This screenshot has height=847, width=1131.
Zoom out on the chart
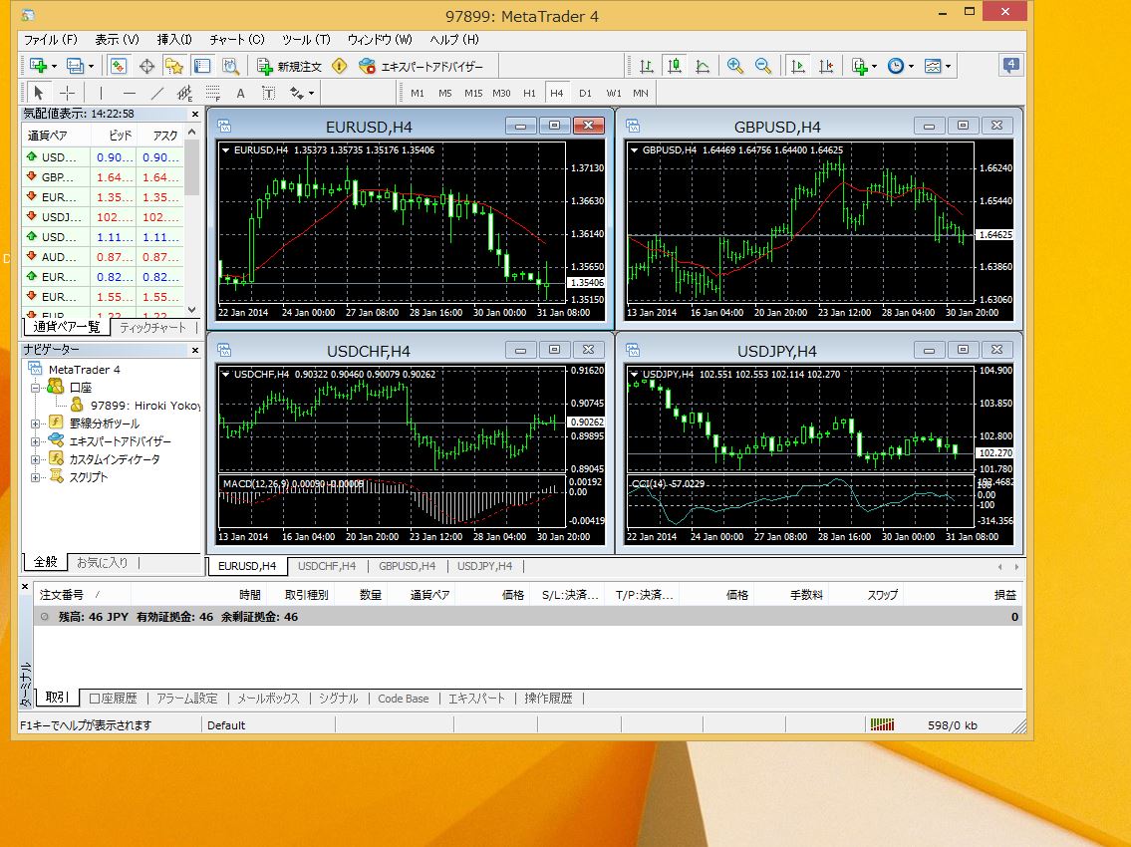click(763, 67)
